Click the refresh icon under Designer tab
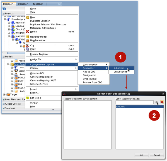 4,9
